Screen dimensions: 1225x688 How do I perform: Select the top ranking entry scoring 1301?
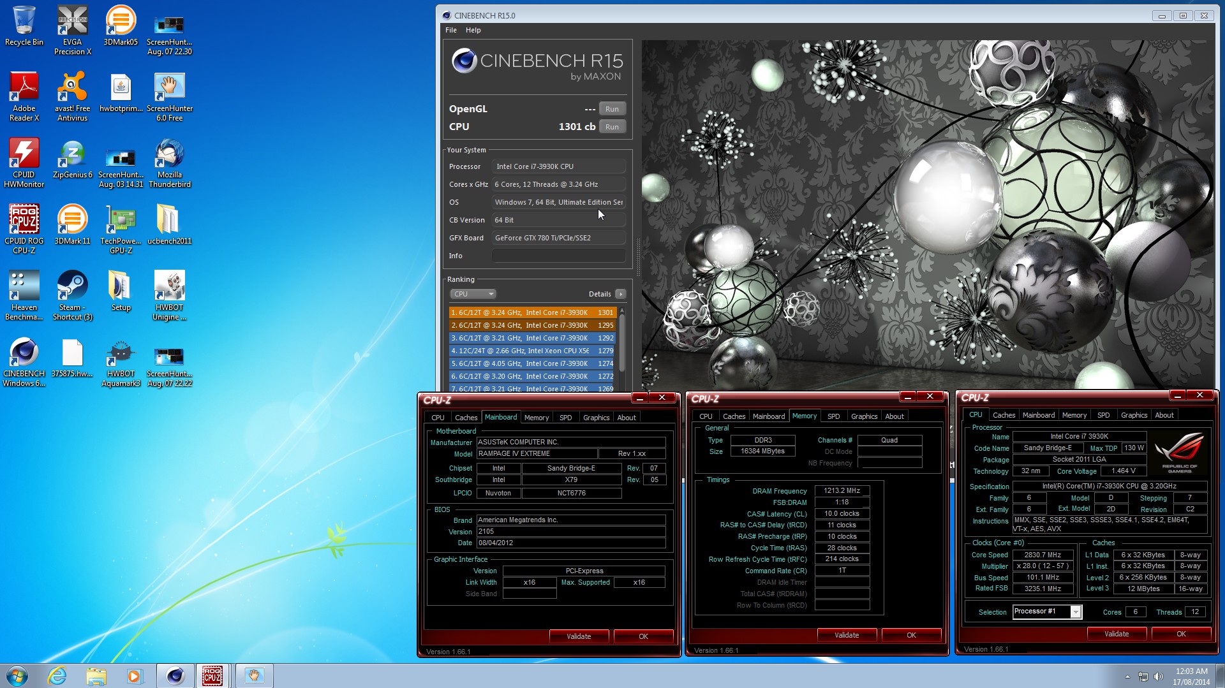click(x=532, y=312)
